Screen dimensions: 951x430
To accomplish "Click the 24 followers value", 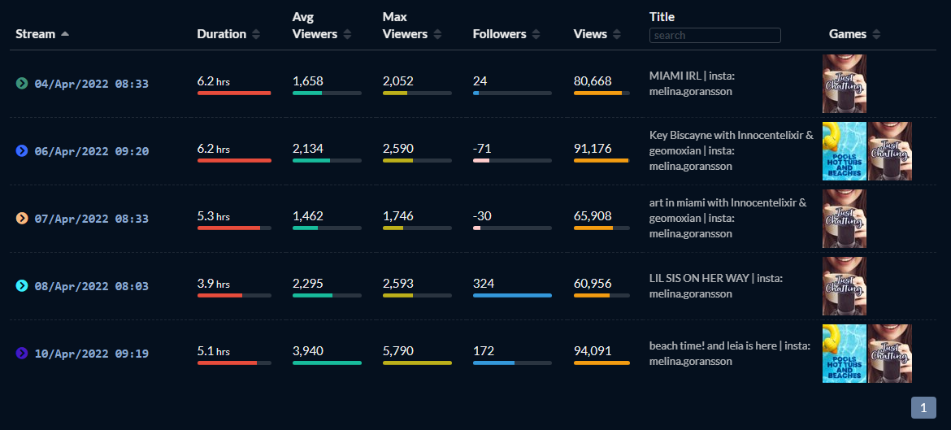I will (480, 80).
